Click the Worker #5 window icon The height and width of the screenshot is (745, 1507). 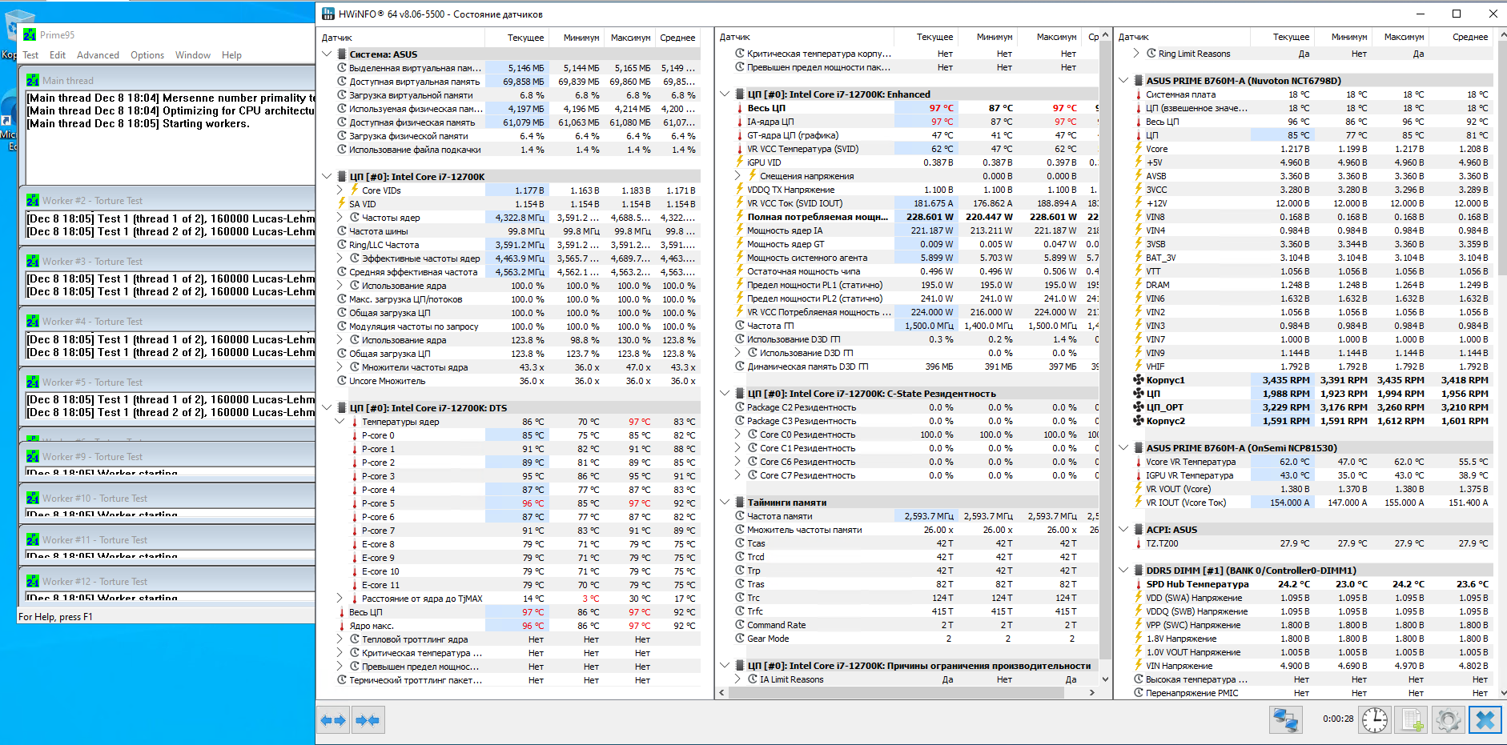click(x=33, y=382)
